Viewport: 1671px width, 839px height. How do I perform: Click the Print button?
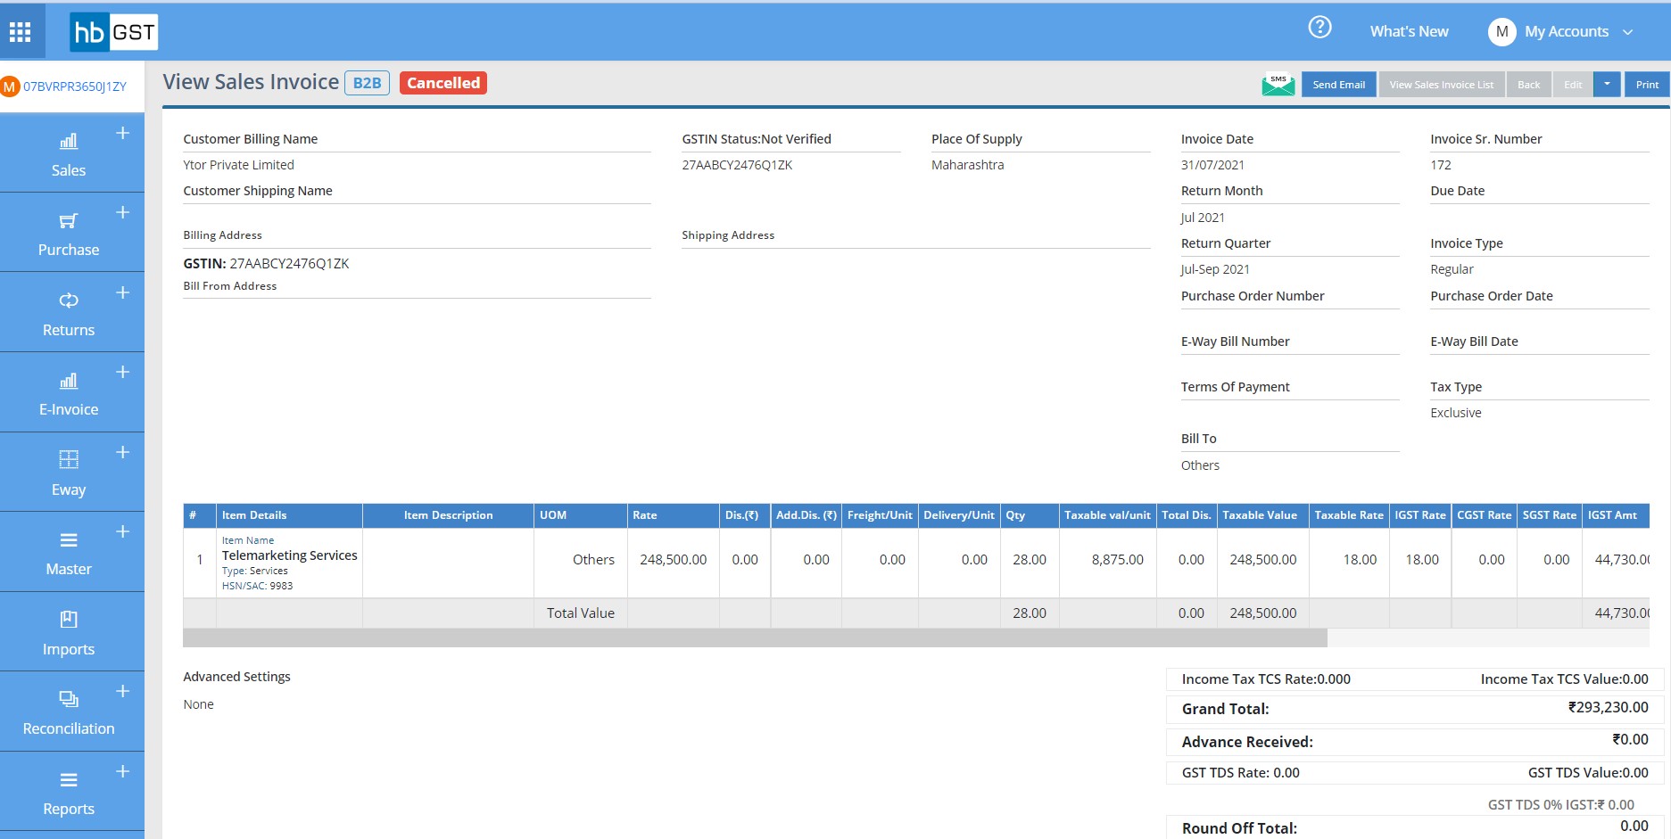coord(1647,85)
